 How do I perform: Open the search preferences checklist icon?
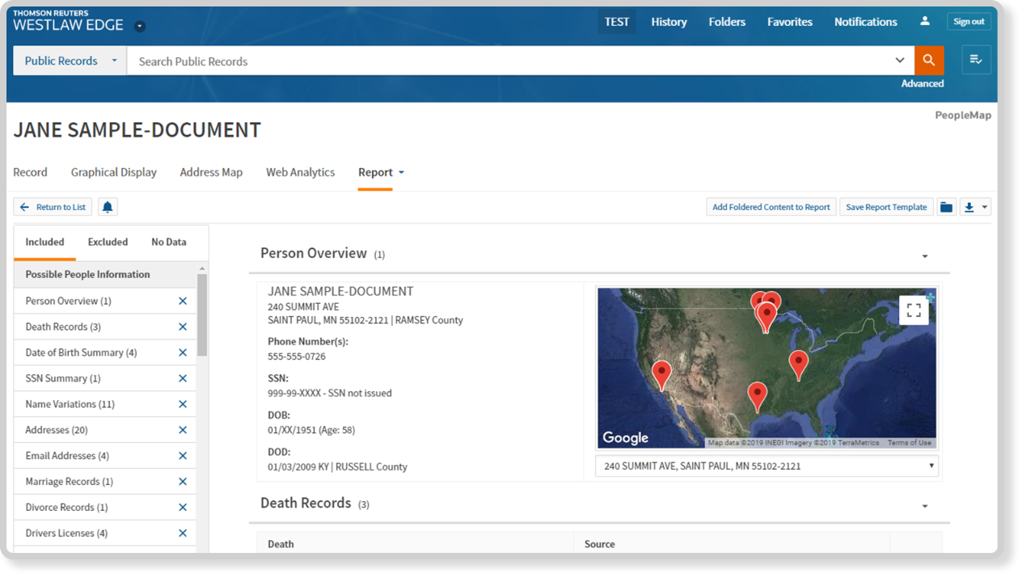pyautogui.click(x=976, y=61)
